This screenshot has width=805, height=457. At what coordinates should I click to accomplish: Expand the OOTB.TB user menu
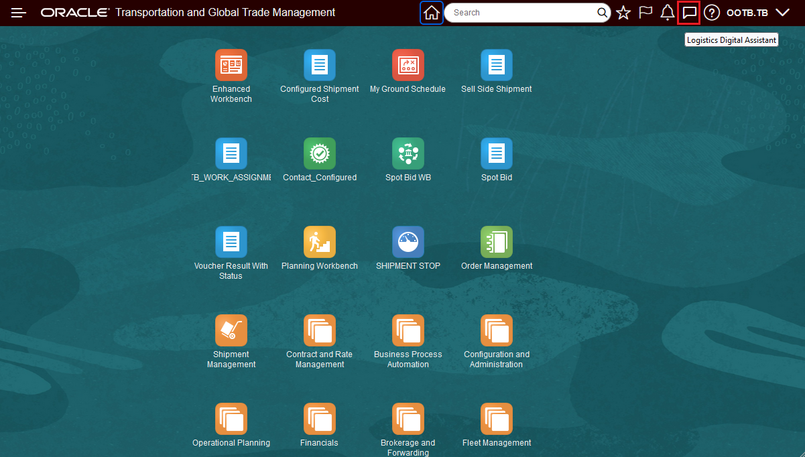coord(758,13)
